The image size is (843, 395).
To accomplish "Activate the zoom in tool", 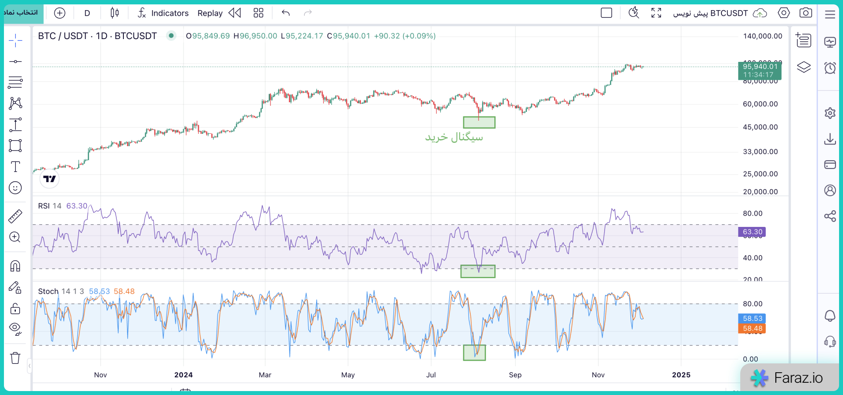I will 15,237.
